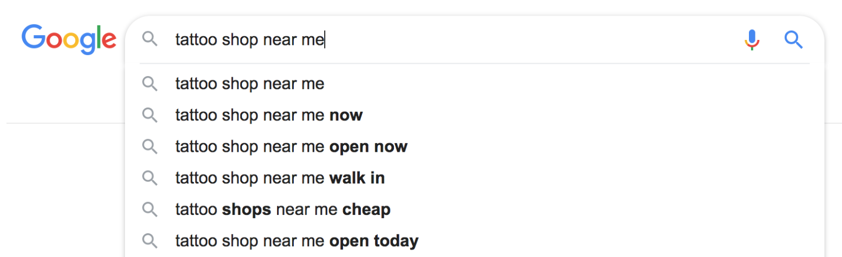Image resolution: width=842 pixels, height=257 pixels.
Task: Select suggestion 'tattoo shop near me'
Action: click(475, 84)
